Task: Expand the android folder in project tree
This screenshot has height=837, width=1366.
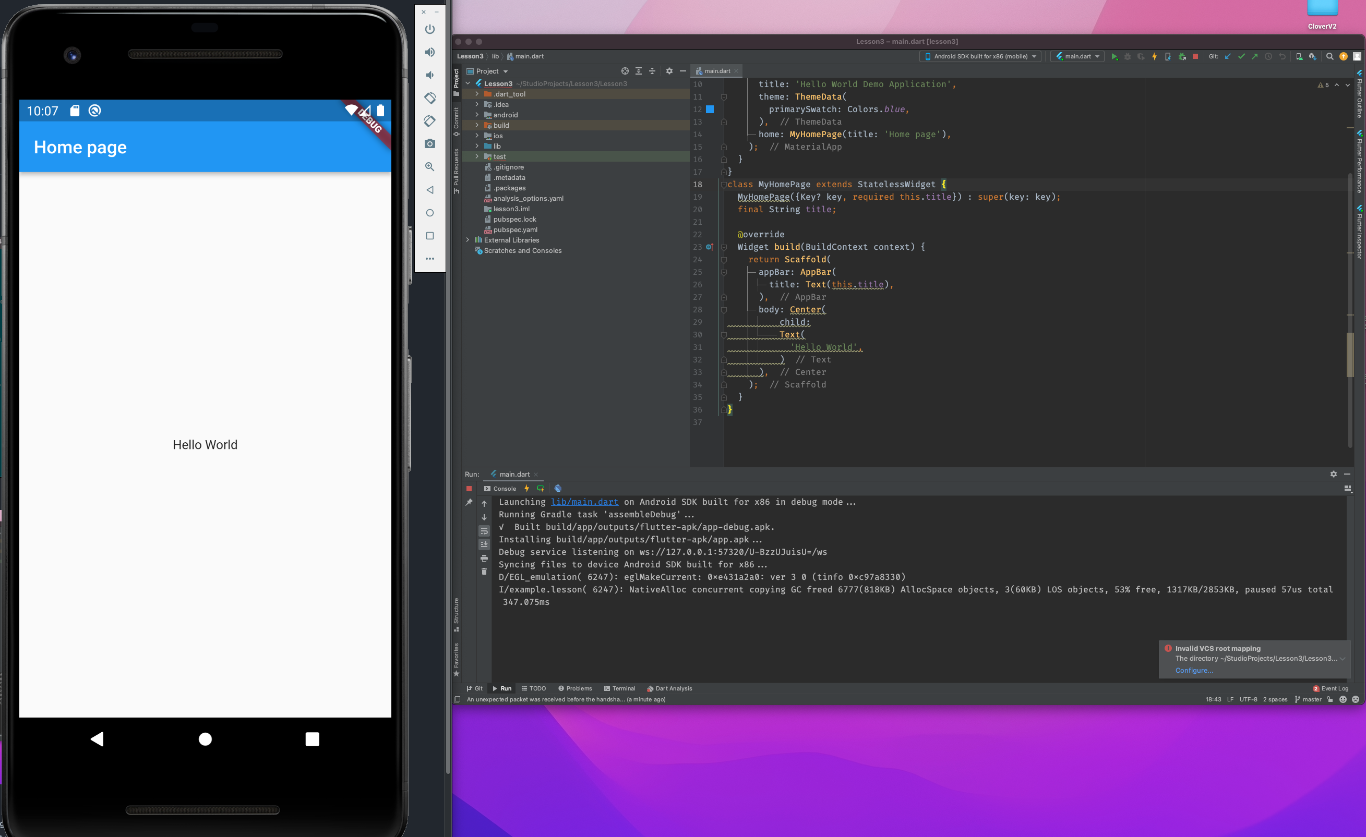Action: (x=477, y=115)
